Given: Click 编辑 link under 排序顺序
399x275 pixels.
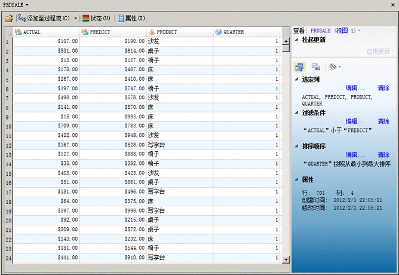Looking at the screenshot, I should coord(355,155).
